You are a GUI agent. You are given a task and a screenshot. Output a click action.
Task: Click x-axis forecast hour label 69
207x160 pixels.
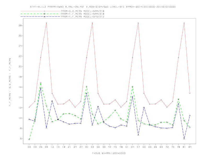tap(161, 147)
